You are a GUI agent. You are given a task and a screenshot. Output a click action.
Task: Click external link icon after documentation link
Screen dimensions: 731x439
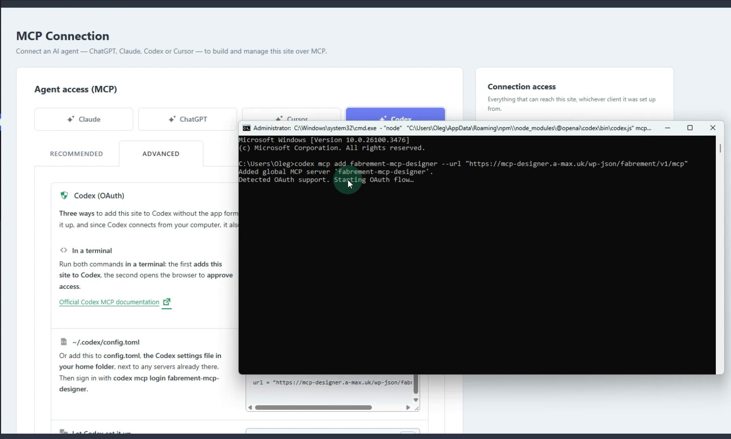click(x=167, y=302)
